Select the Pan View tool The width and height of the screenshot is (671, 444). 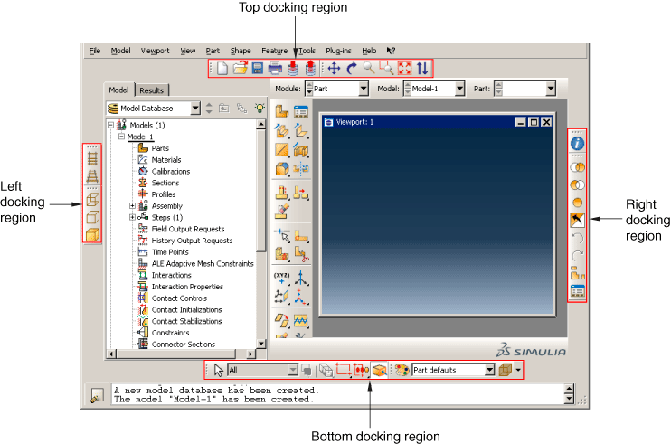[333, 68]
